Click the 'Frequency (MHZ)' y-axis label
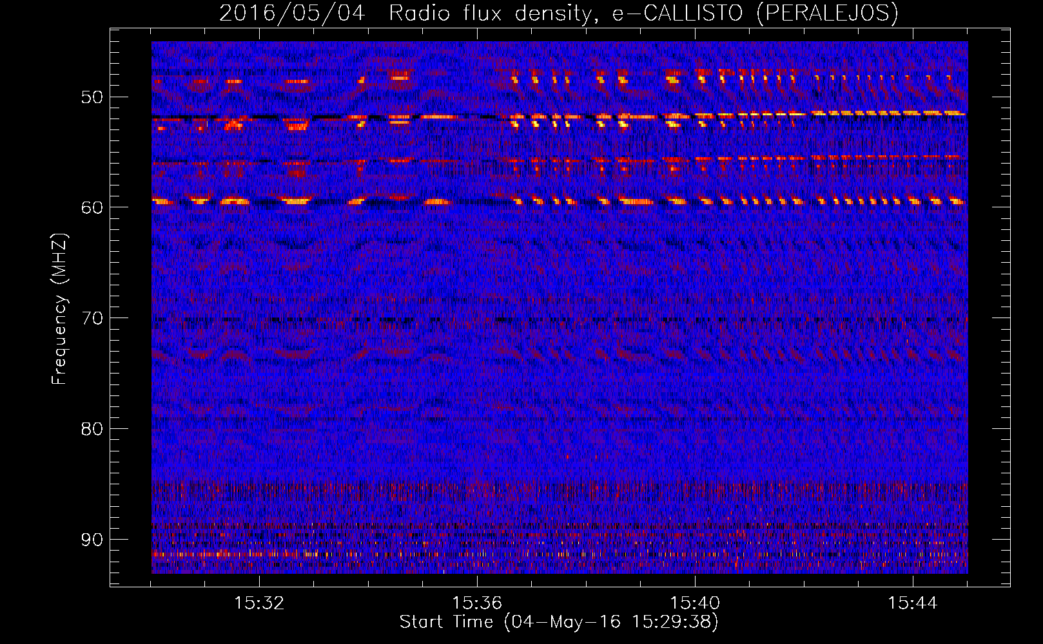This screenshot has height=644, width=1043. point(59,309)
